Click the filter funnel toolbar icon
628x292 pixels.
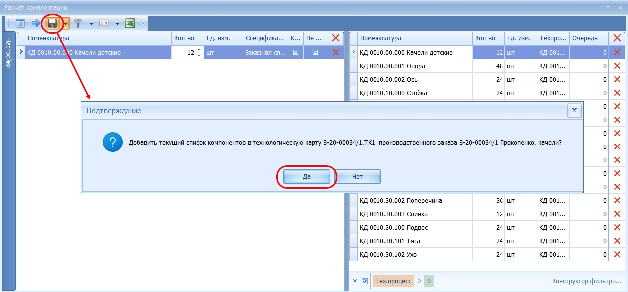pyautogui.click(x=78, y=23)
